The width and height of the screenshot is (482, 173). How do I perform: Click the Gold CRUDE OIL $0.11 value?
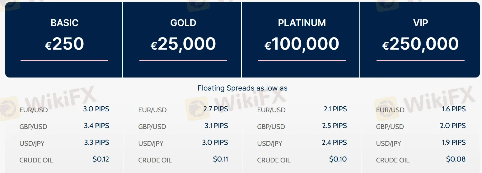click(x=221, y=159)
